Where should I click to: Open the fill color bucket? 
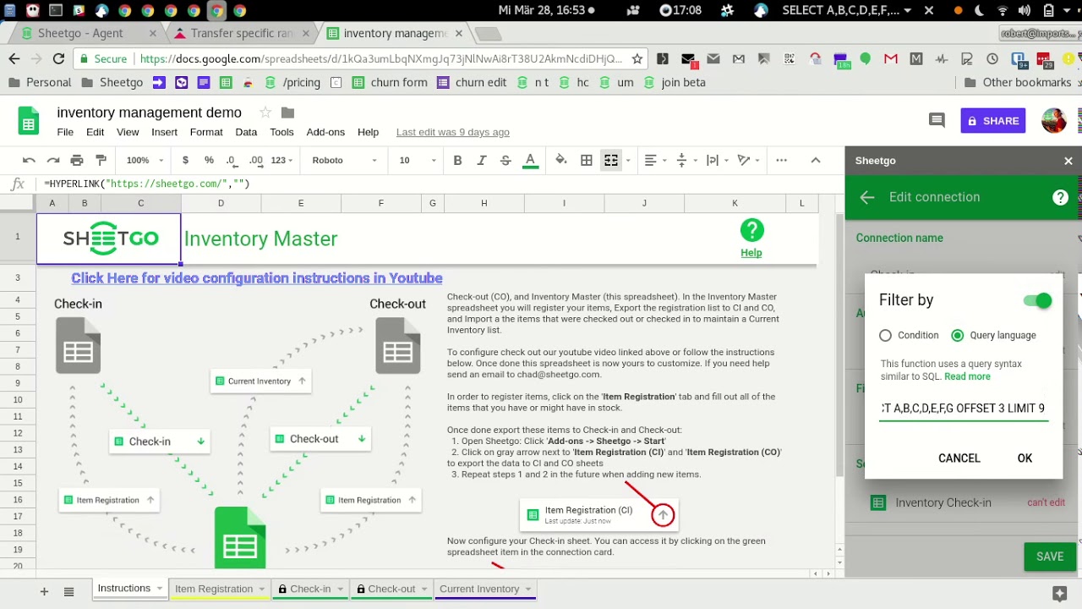tap(560, 160)
